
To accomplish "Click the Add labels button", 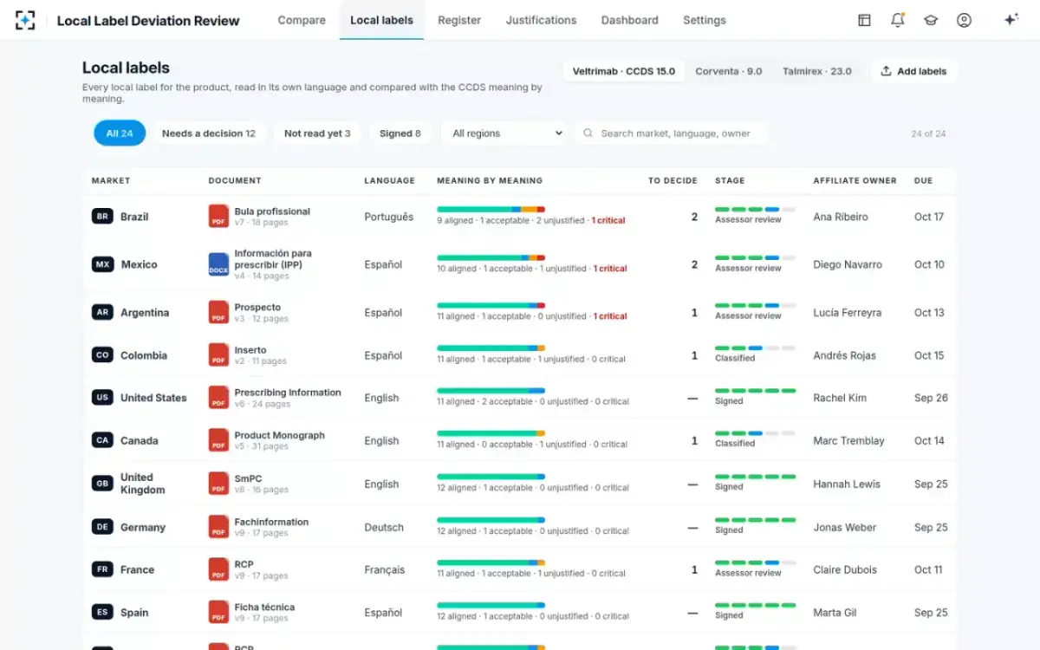I will pos(913,71).
